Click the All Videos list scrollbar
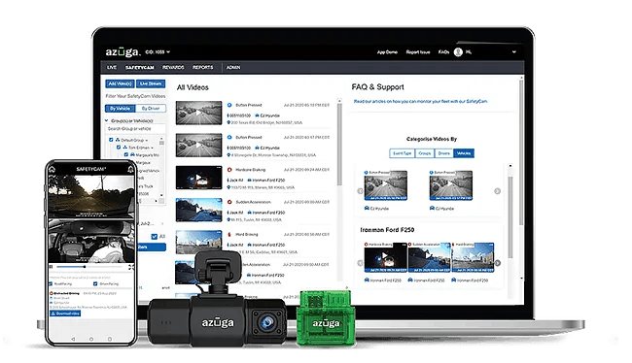Image resolution: width=632 pixels, height=363 pixels. [x=339, y=145]
